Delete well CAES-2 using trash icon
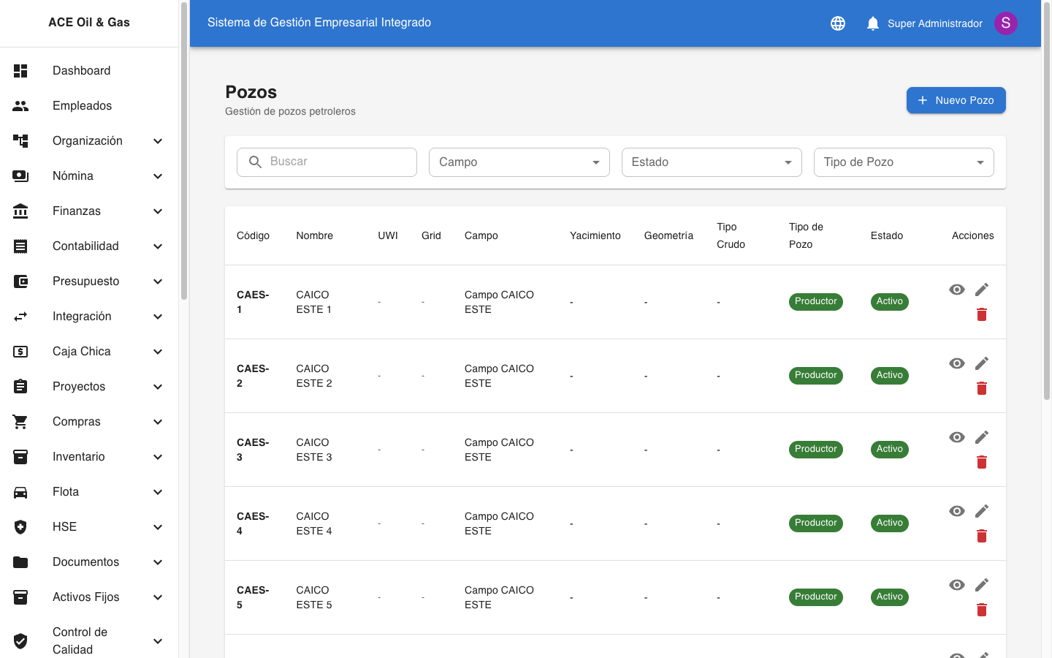This screenshot has height=658, width=1052. pos(981,388)
